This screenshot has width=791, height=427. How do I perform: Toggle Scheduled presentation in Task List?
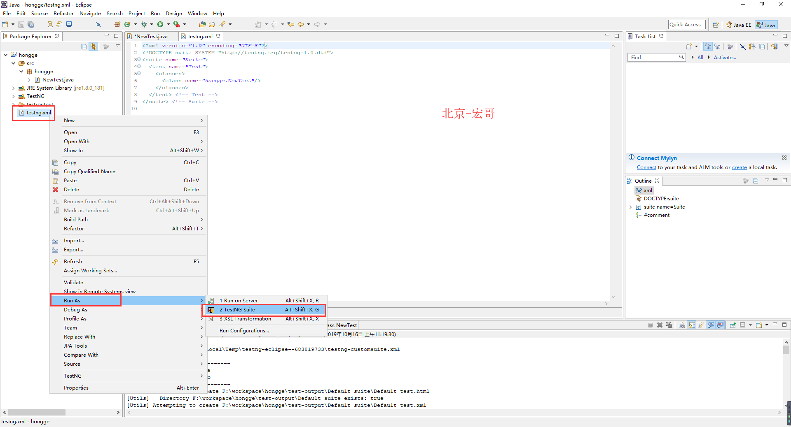click(717, 46)
